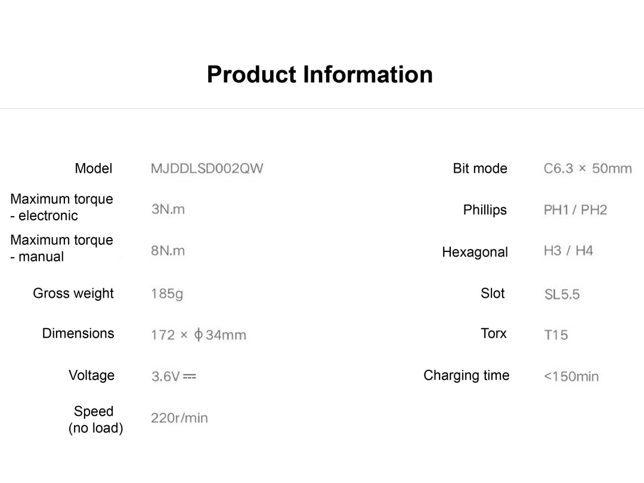Select the 185g weight value
This screenshot has height=483, width=644.
tap(167, 294)
